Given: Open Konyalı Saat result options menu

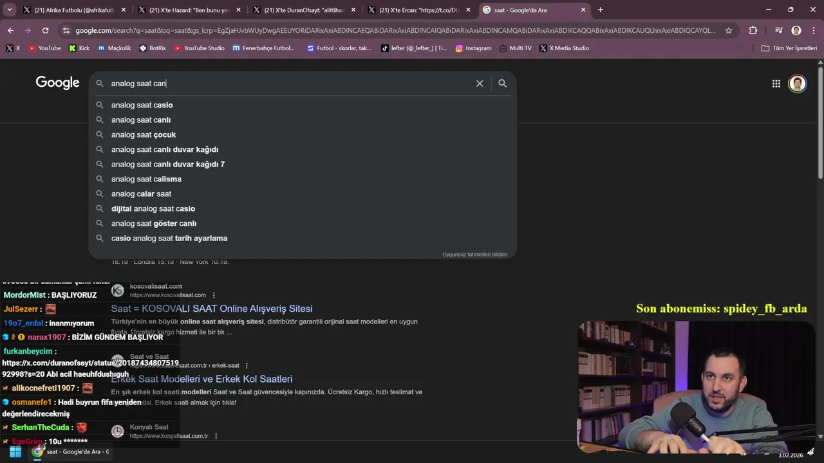Looking at the screenshot, I should pyautogui.click(x=216, y=436).
